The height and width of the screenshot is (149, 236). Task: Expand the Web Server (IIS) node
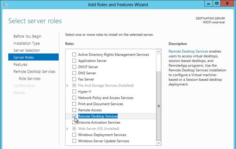(x=68, y=129)
